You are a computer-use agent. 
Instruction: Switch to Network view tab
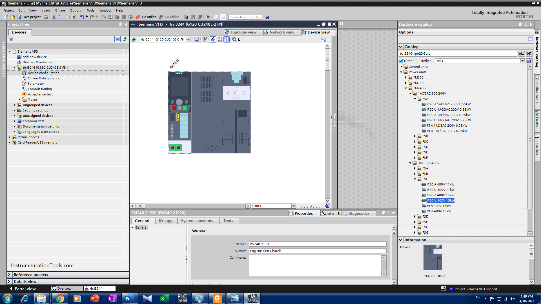pyautogui.click(x=282, y=32)
